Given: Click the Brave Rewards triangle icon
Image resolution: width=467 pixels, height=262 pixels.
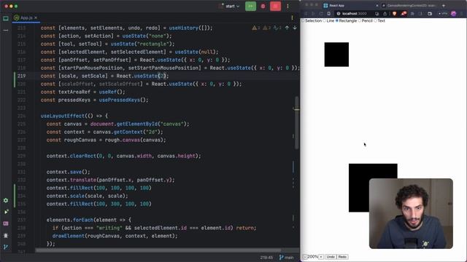Looking at the screenshot, I should (404, 14).
